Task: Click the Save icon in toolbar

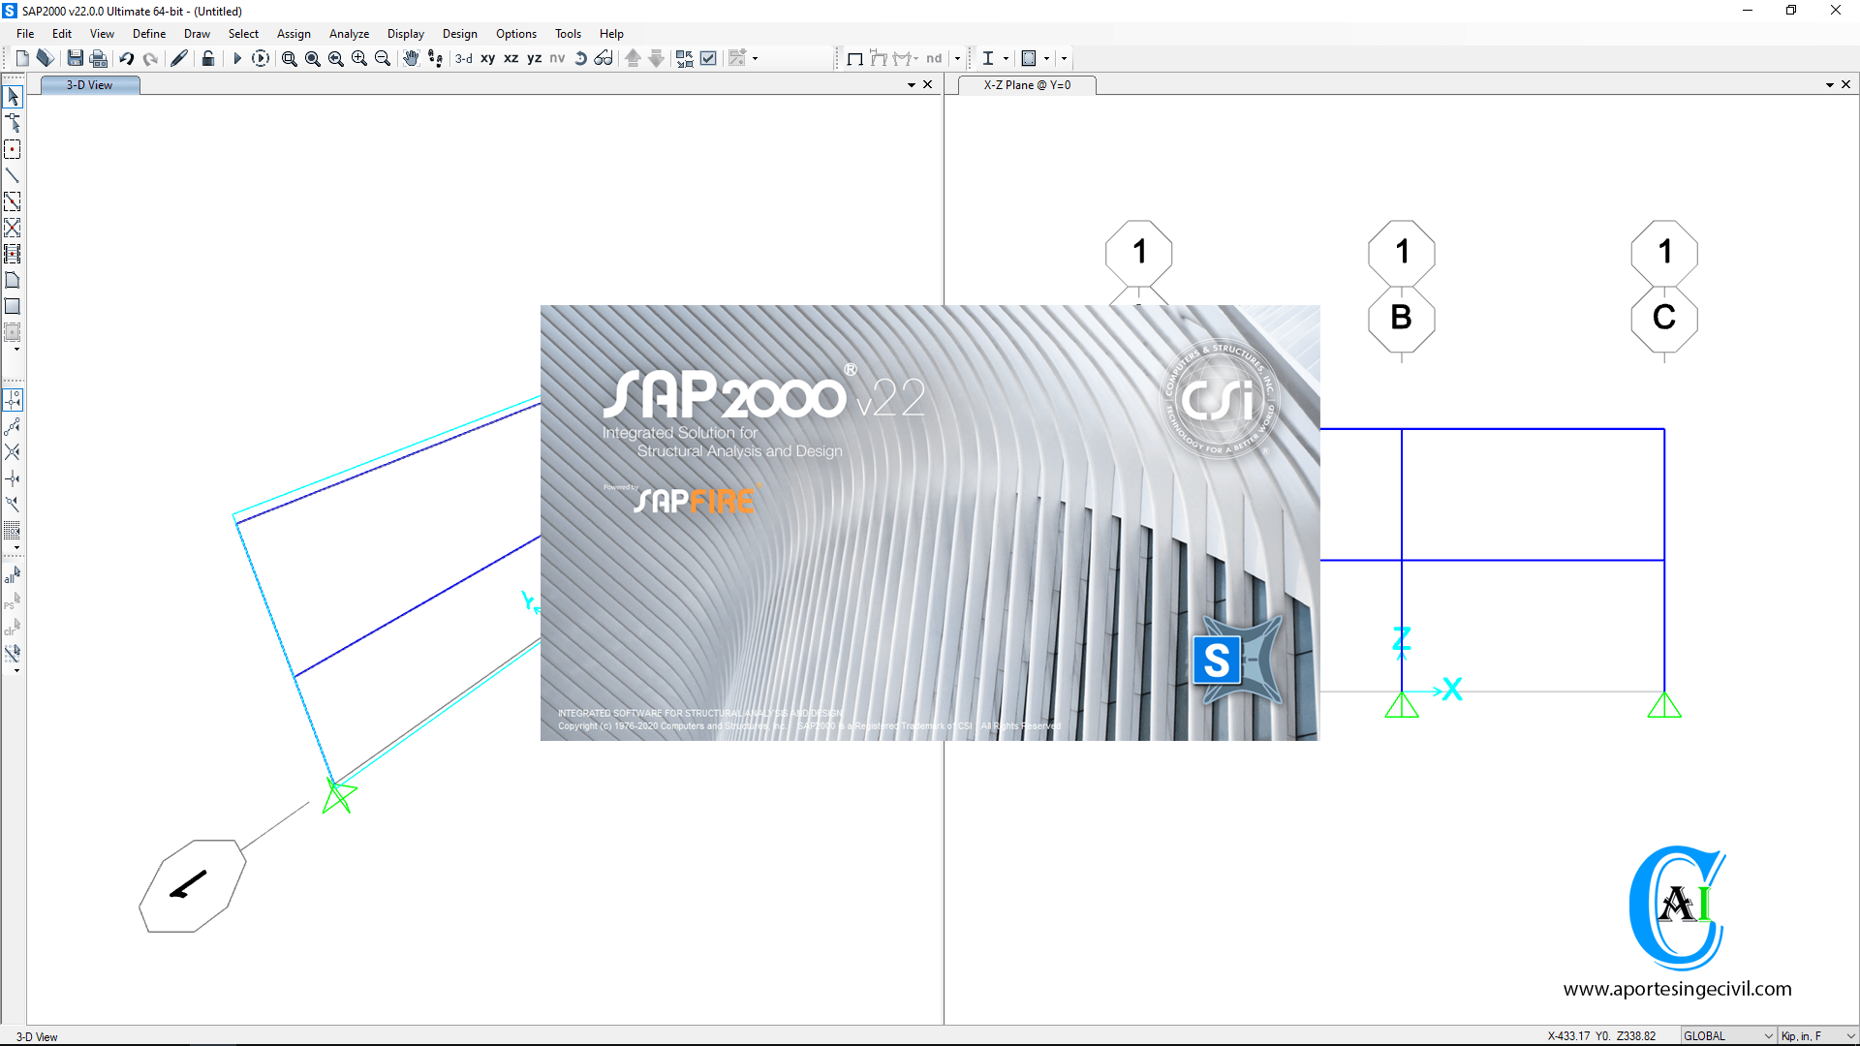Action: (75, 58)
